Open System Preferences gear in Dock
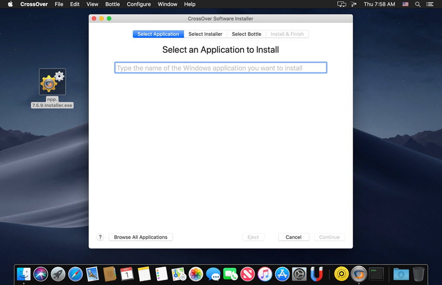Screen dimensions: 442x285 pos(299,274)
